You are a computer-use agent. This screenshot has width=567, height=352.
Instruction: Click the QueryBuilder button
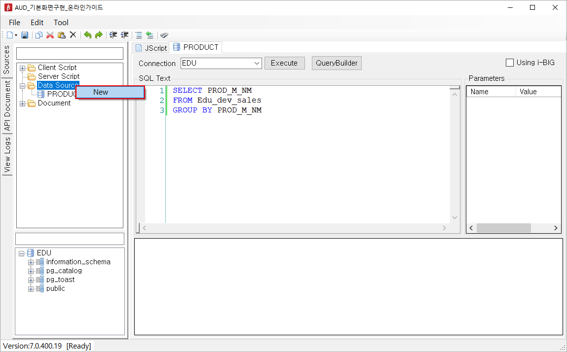tap(337, 63)
